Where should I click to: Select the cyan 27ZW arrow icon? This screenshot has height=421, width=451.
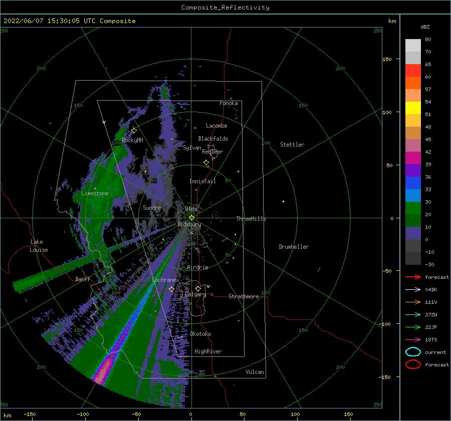[x=413, y=315]
